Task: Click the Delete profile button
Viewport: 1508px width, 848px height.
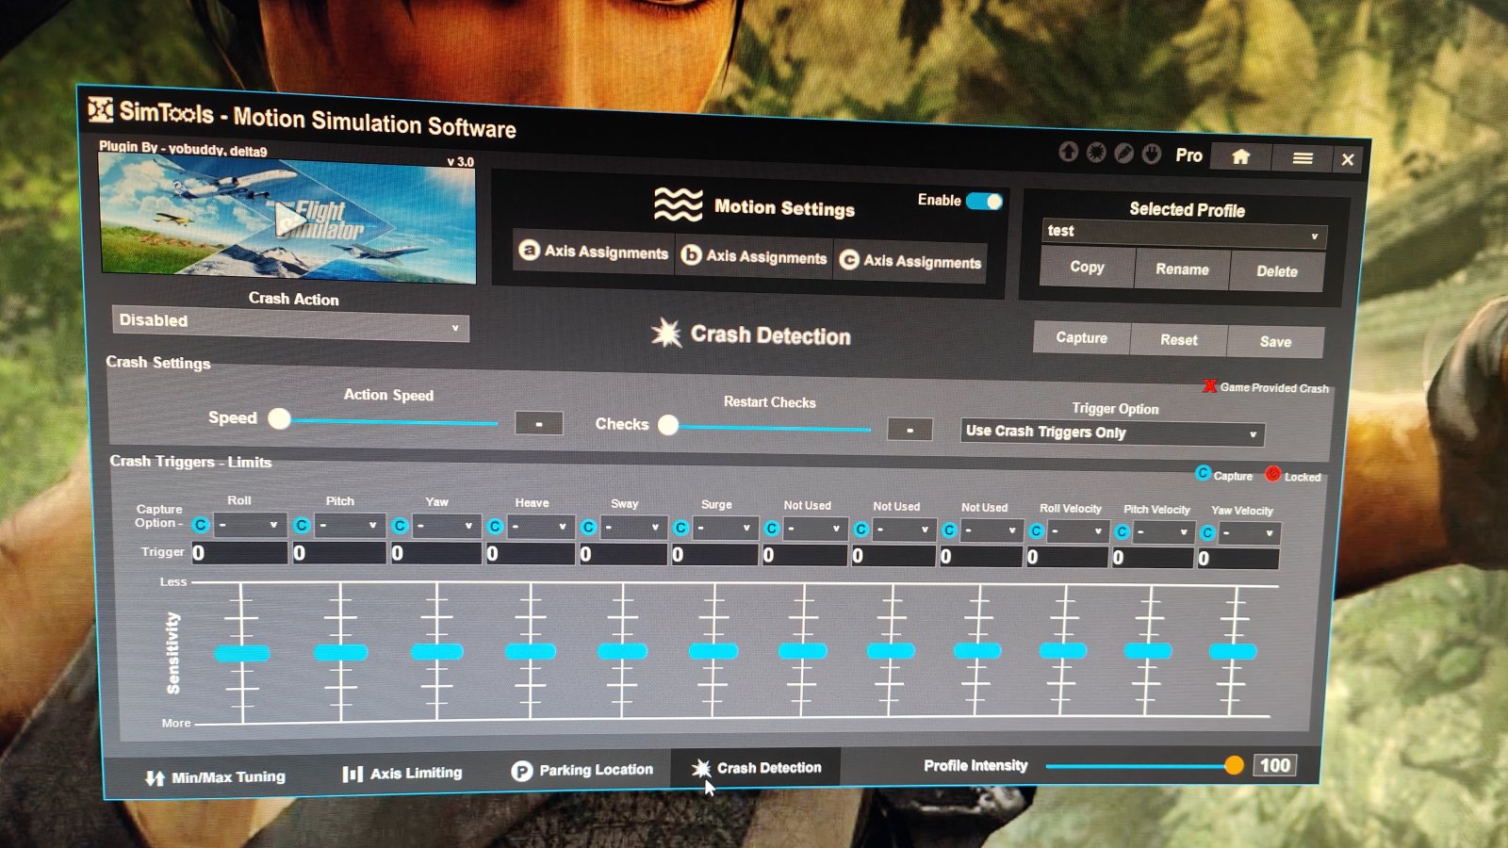Action: (1277, 271)
